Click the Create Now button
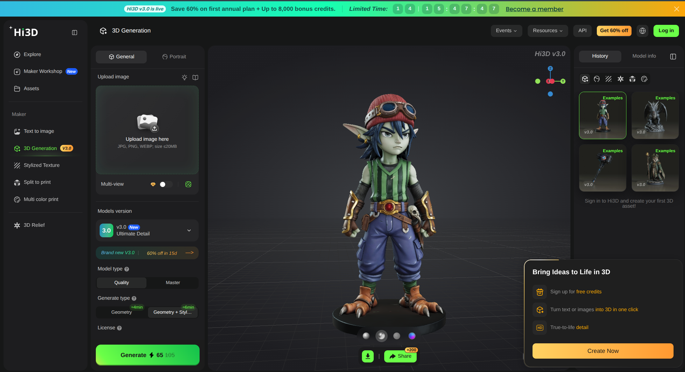Screen dimensions: 685x372 pos(603,351)
